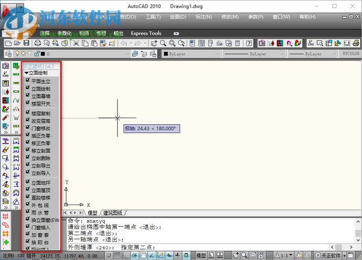Select the 模型 layout tab
Image resolution: width=362 pixels, height=260 pixels.
93,212
